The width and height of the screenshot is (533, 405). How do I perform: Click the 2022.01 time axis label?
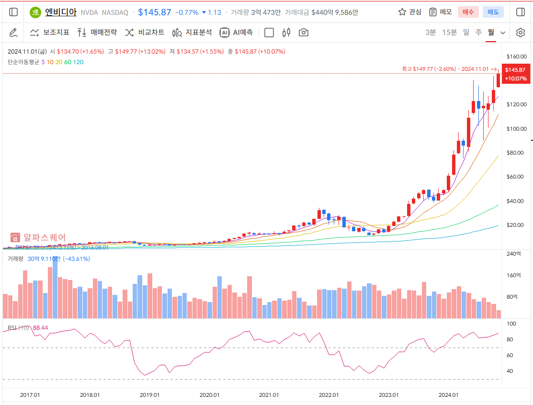click(x=329, y=395)
